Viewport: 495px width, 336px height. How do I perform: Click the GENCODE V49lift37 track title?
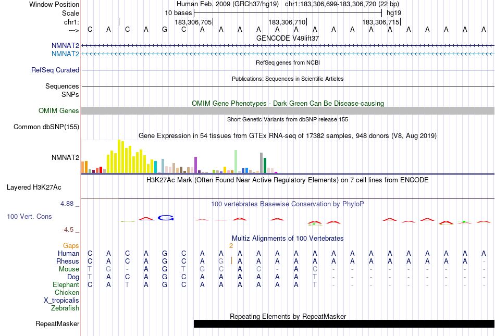click(288, 38)
